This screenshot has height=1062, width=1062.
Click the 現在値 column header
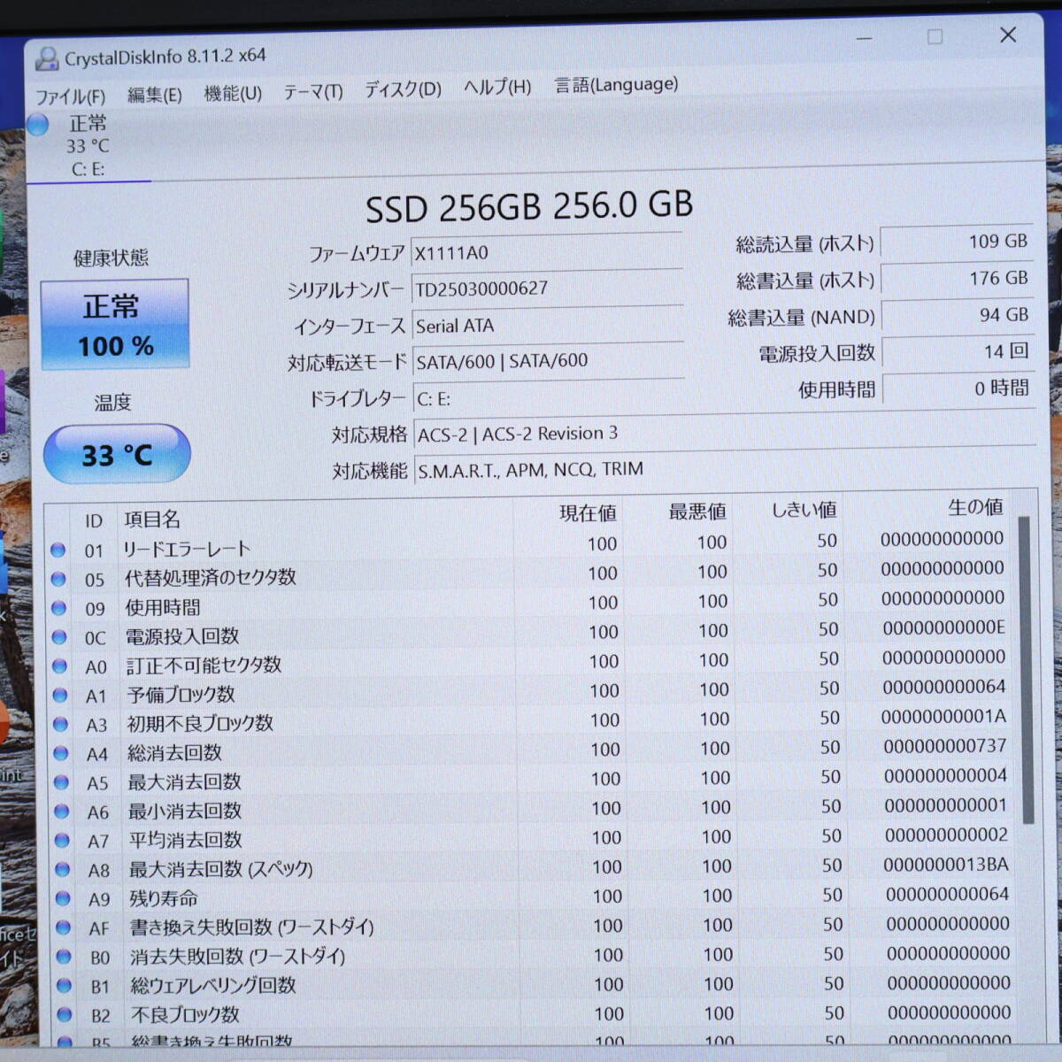pyautogui.click(x=588, y=514)
